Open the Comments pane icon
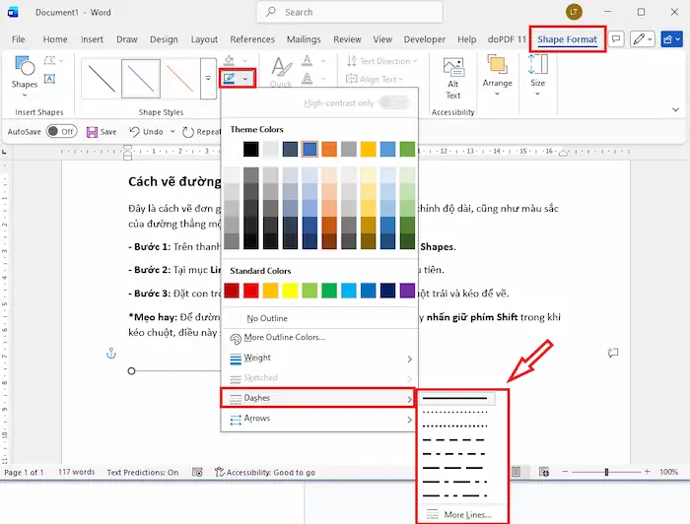Image resolution: width=690 pixels, height=524 pixels. tap(616, 39)
